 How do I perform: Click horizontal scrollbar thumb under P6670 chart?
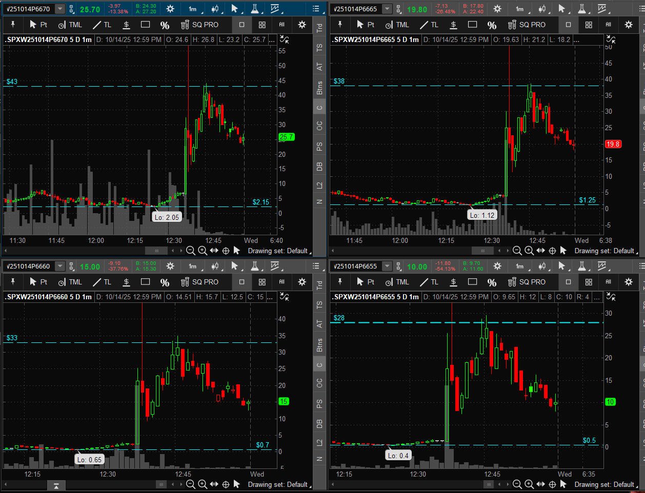[157, 251]
